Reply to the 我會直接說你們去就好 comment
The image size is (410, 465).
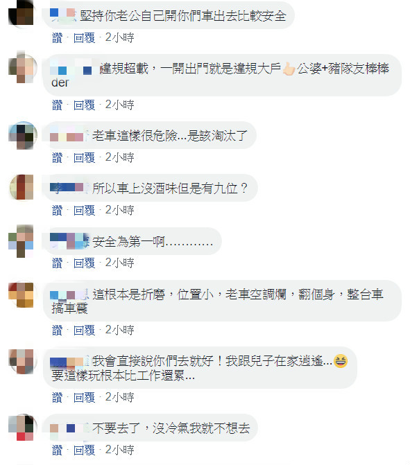pyautogui.click(x=85, y=397)
